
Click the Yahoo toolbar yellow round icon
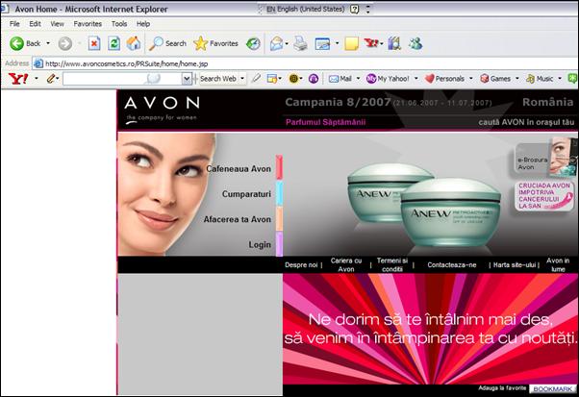(x=293, y=79)
